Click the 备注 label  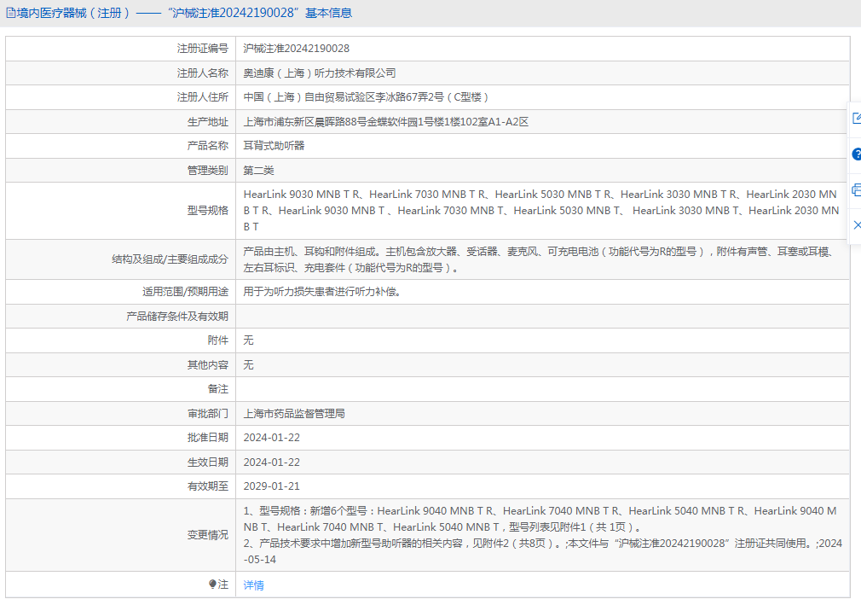coord(218,389)
